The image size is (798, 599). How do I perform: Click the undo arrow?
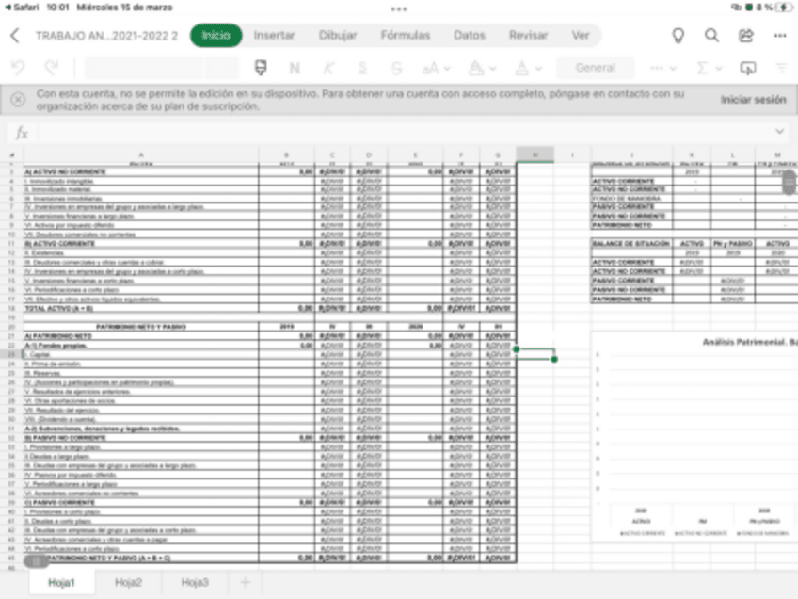coord(18,68)
